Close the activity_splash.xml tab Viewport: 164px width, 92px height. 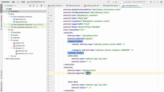click(x=100, y=6)
